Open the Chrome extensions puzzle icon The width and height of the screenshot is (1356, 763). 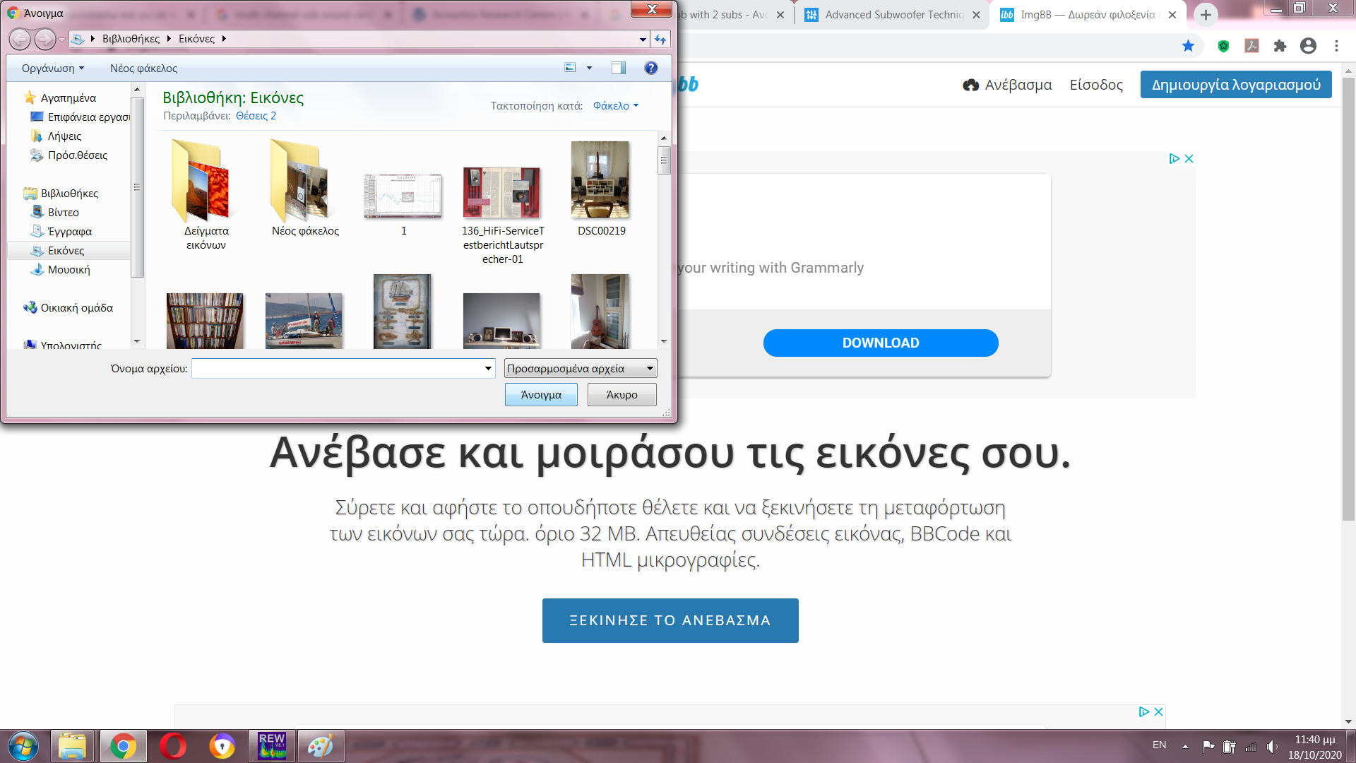click(1280, 46)
